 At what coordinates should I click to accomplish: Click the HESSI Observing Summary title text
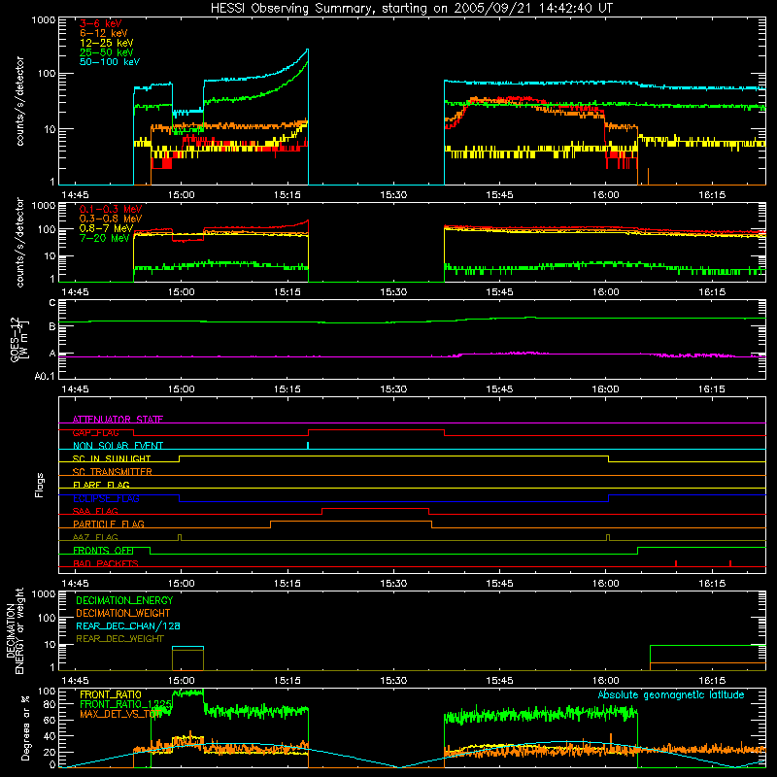coord(411,9)
